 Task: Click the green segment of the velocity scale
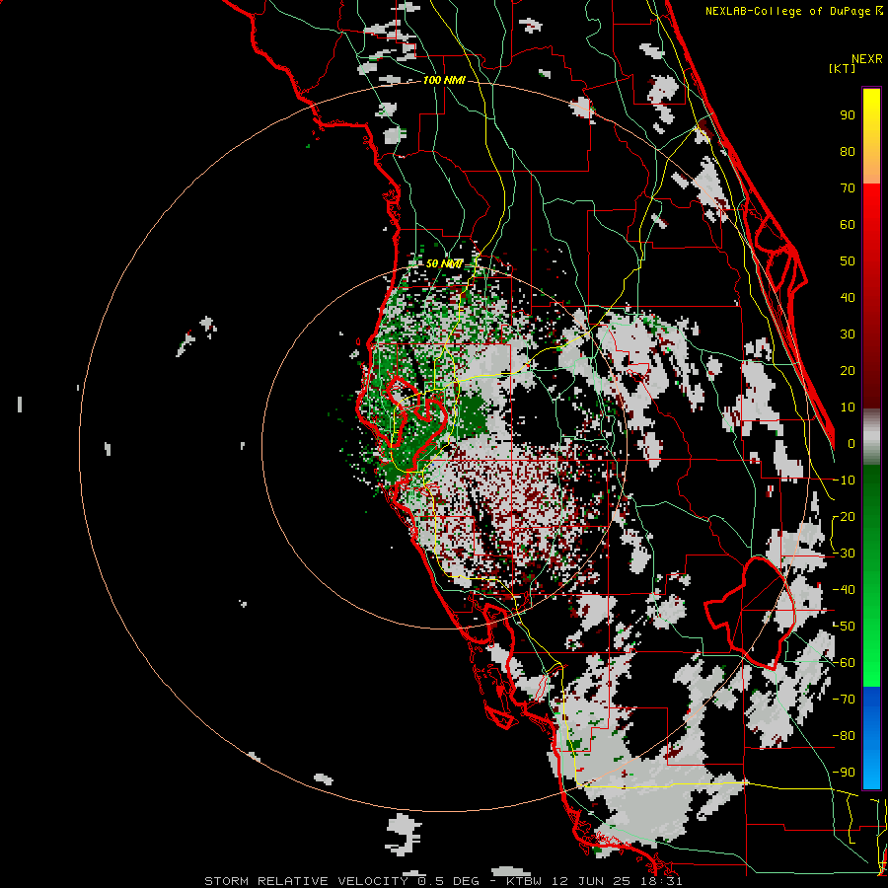coord(871,575)
